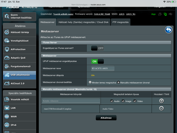Switch to Hálózati hely (Samba) megosztás tab
The image size is (177, 133).
83,22
